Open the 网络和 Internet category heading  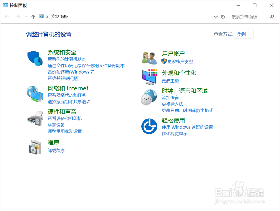[68, 88]
